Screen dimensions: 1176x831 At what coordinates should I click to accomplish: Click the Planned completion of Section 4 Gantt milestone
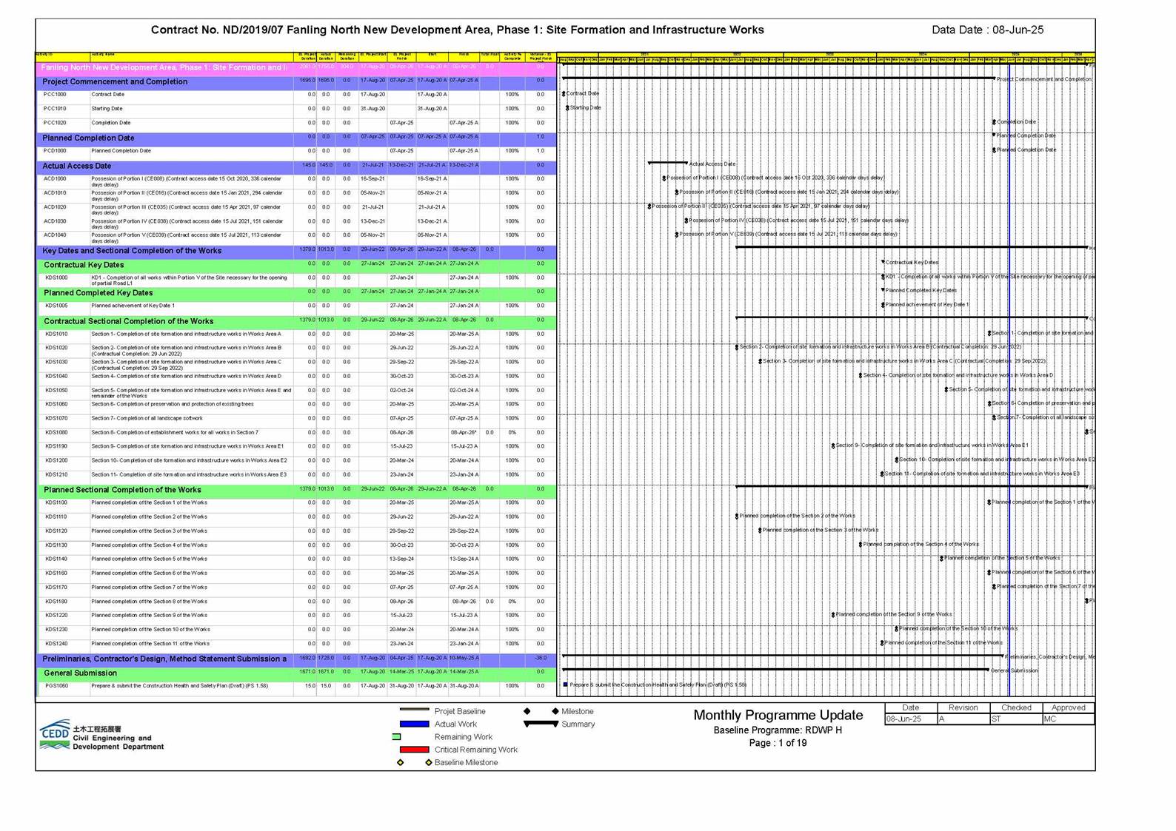pos(861,544)
